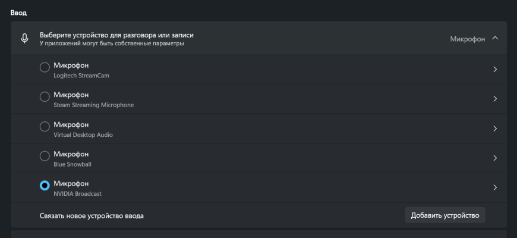Screen dimensions: 517x238
Task: Select the Logitech StreamCam microphone radio button
Action: pos(45,68)
